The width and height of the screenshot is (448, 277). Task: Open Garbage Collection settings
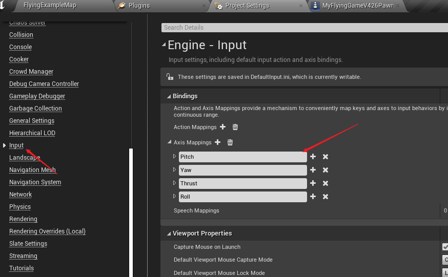point(35,108)
